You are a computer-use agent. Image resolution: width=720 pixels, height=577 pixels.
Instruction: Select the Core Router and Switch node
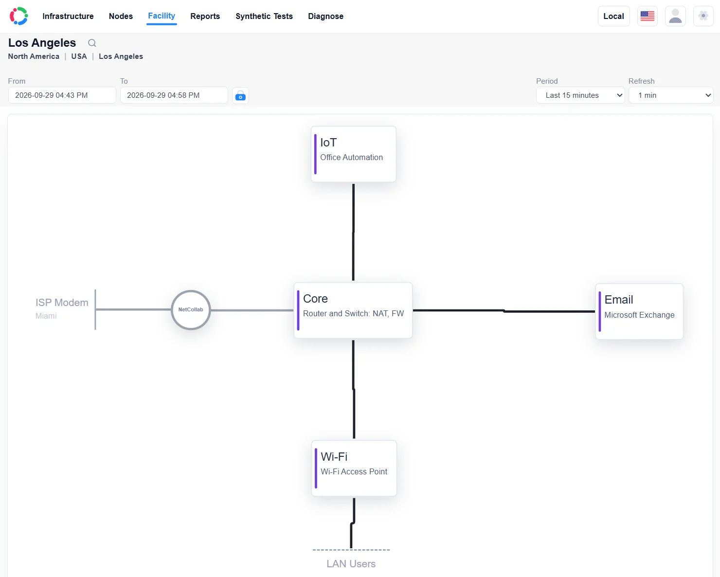[x=353, y=310]
